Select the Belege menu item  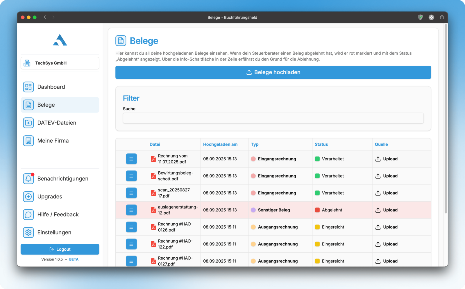point(60,105)
